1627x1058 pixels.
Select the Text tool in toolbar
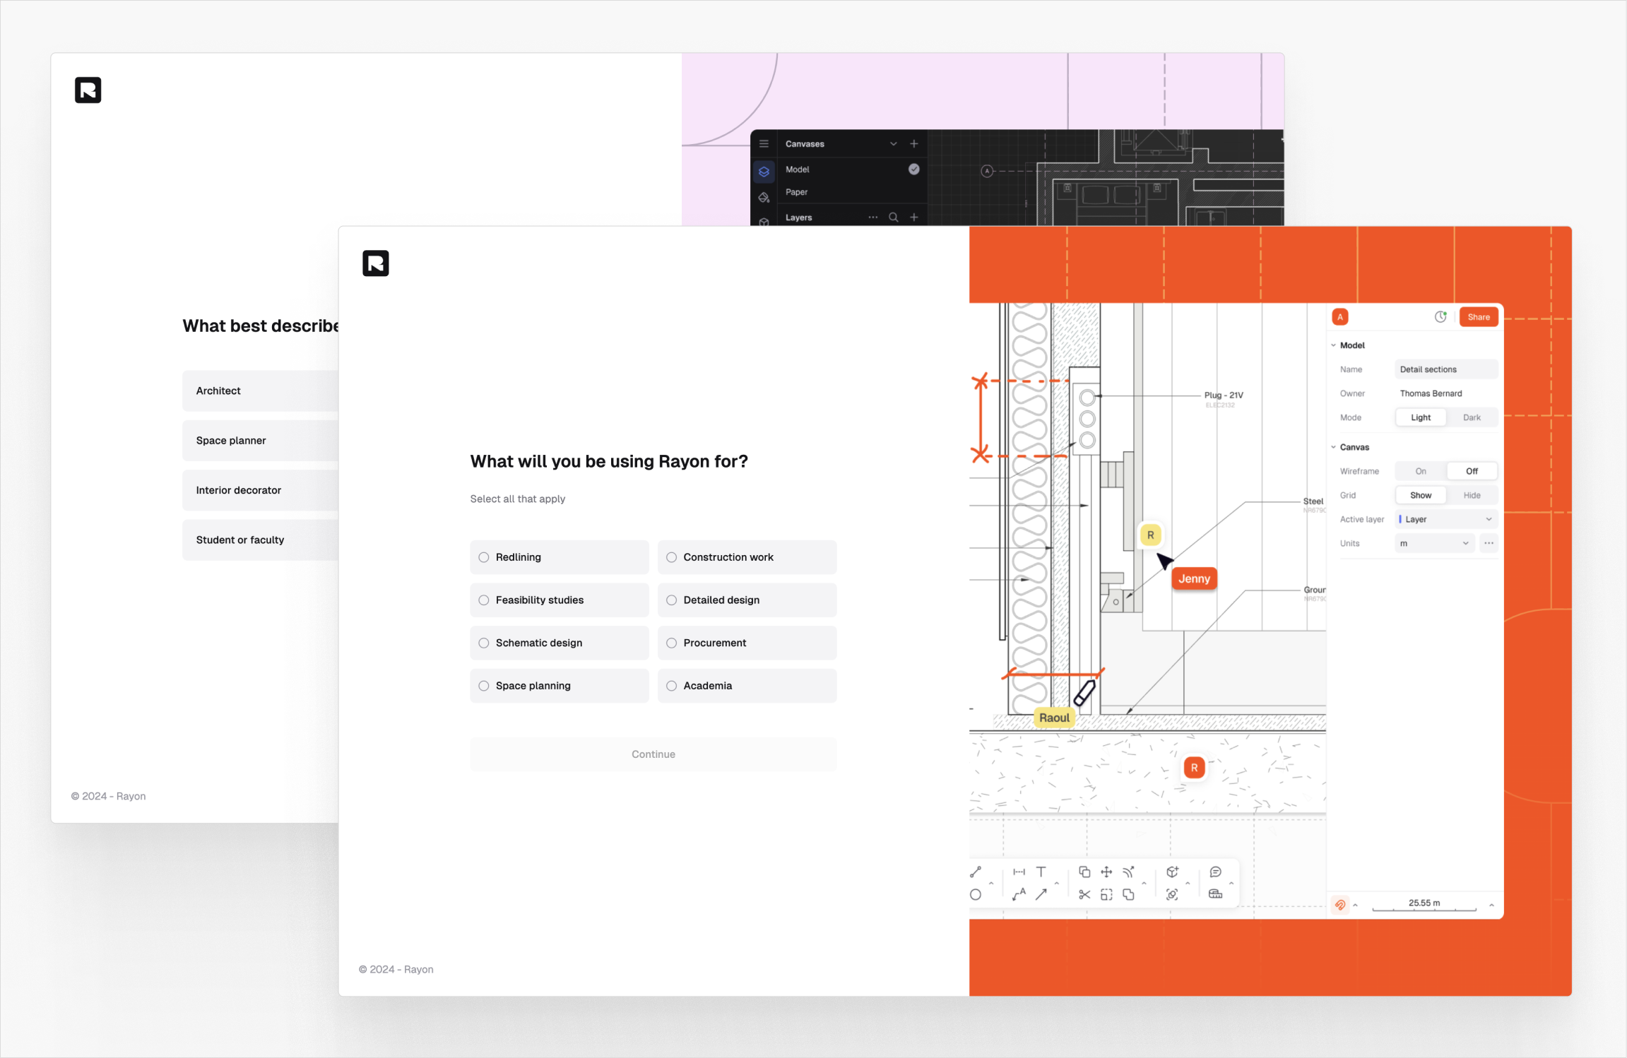pos(1041,872)
